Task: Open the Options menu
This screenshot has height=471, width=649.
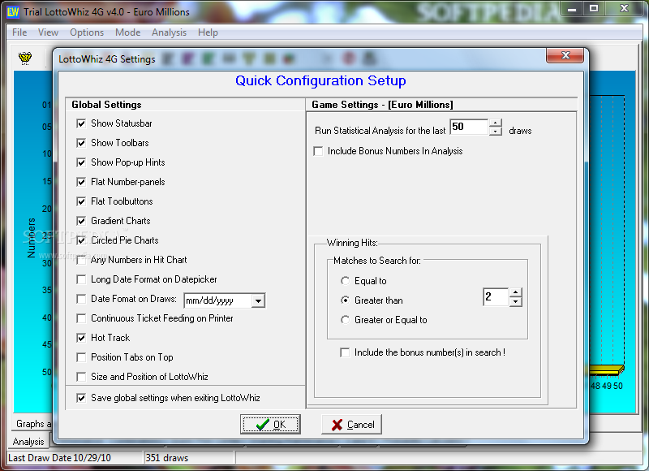Action: pos(87,32)
